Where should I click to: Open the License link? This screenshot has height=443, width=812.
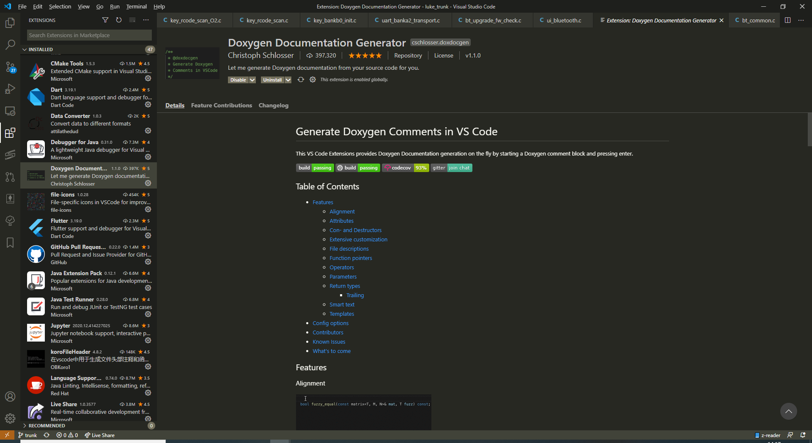coord(443,55)
